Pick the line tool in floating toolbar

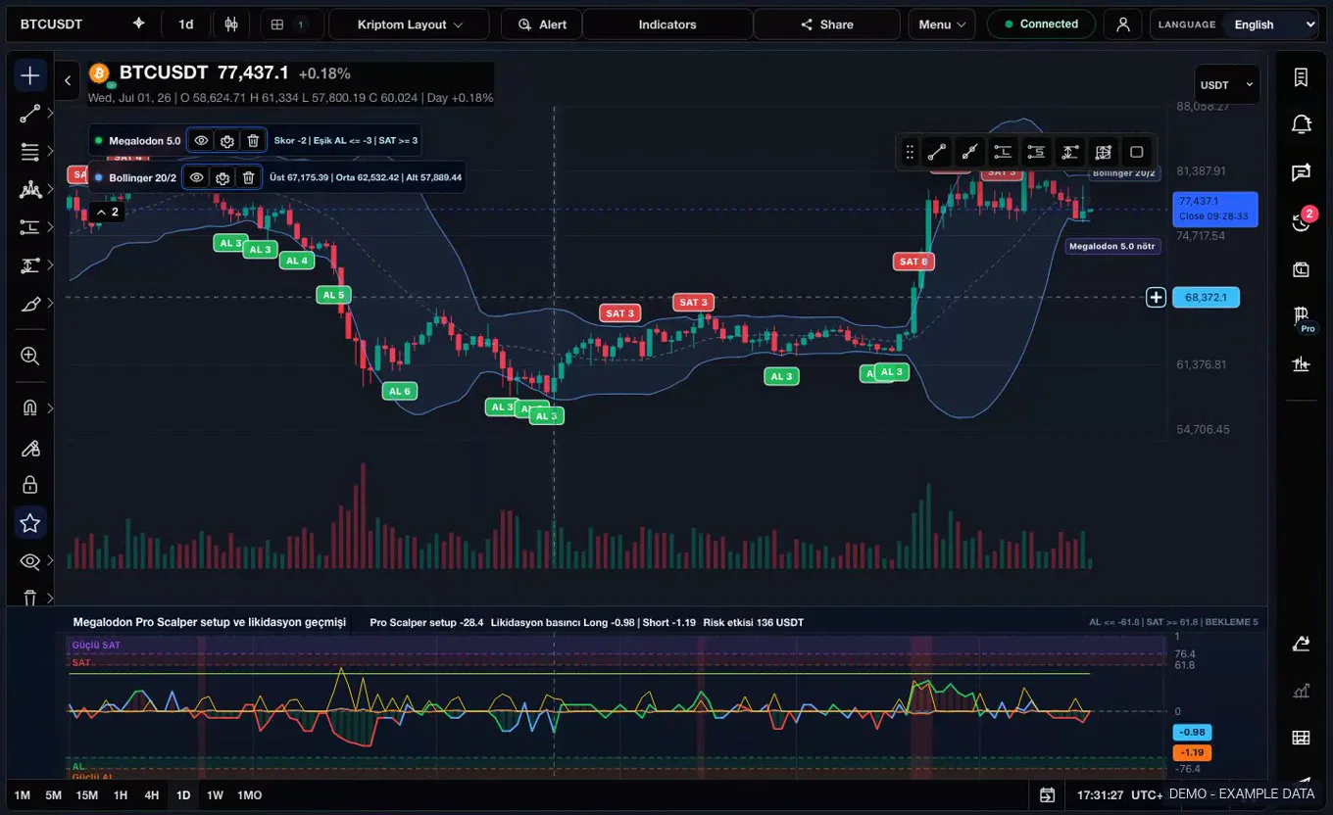coord(937,152)
